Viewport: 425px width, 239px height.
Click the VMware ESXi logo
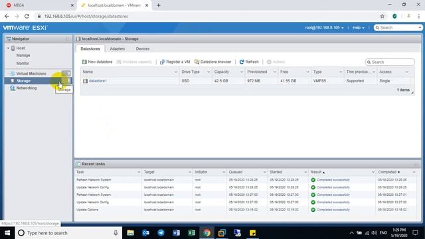click(x=25, y=28)
